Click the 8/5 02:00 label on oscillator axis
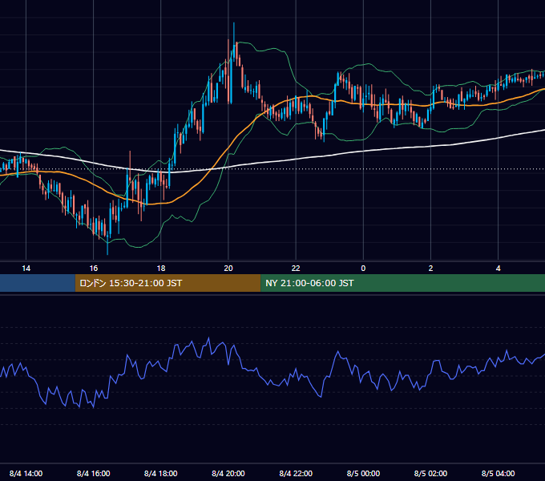Viewport: 545px width, 481px height. pos(430,473)
